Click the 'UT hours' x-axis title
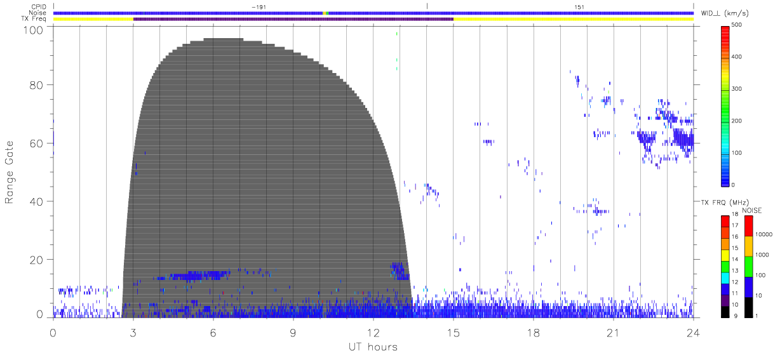 point(373,347)
